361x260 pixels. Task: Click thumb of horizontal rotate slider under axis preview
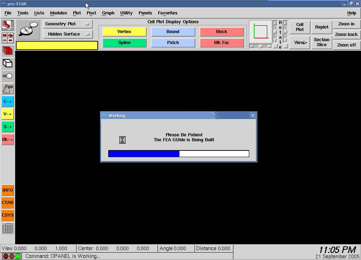pyautogui.click(x=261, y=47)
